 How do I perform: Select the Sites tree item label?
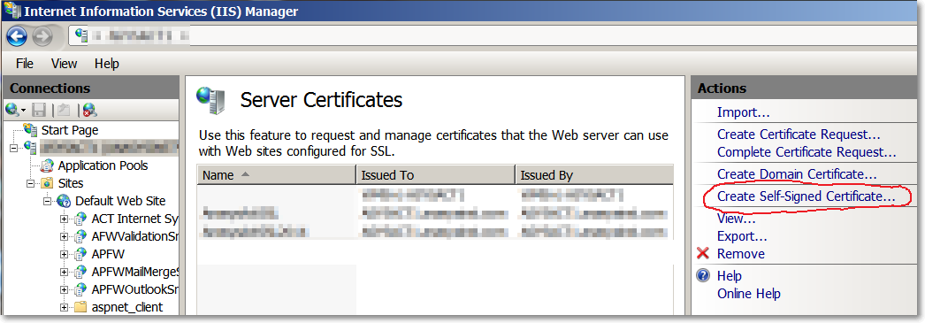[x=70, y=184]
